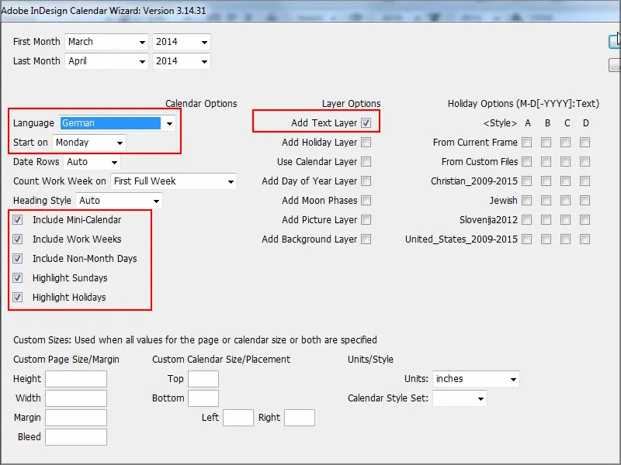
Task: Uncheck Add Text Layer
Action: [x=366, y=123]
